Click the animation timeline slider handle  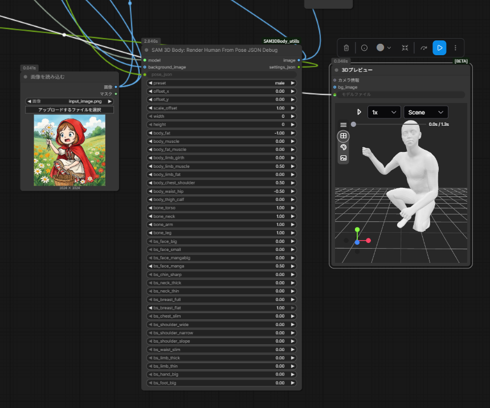tap(353, 124)
